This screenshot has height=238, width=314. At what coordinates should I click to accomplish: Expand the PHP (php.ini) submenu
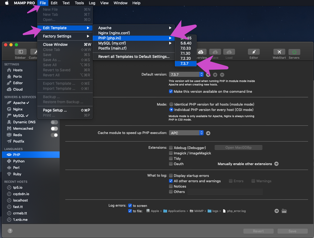tap(133, 38)
